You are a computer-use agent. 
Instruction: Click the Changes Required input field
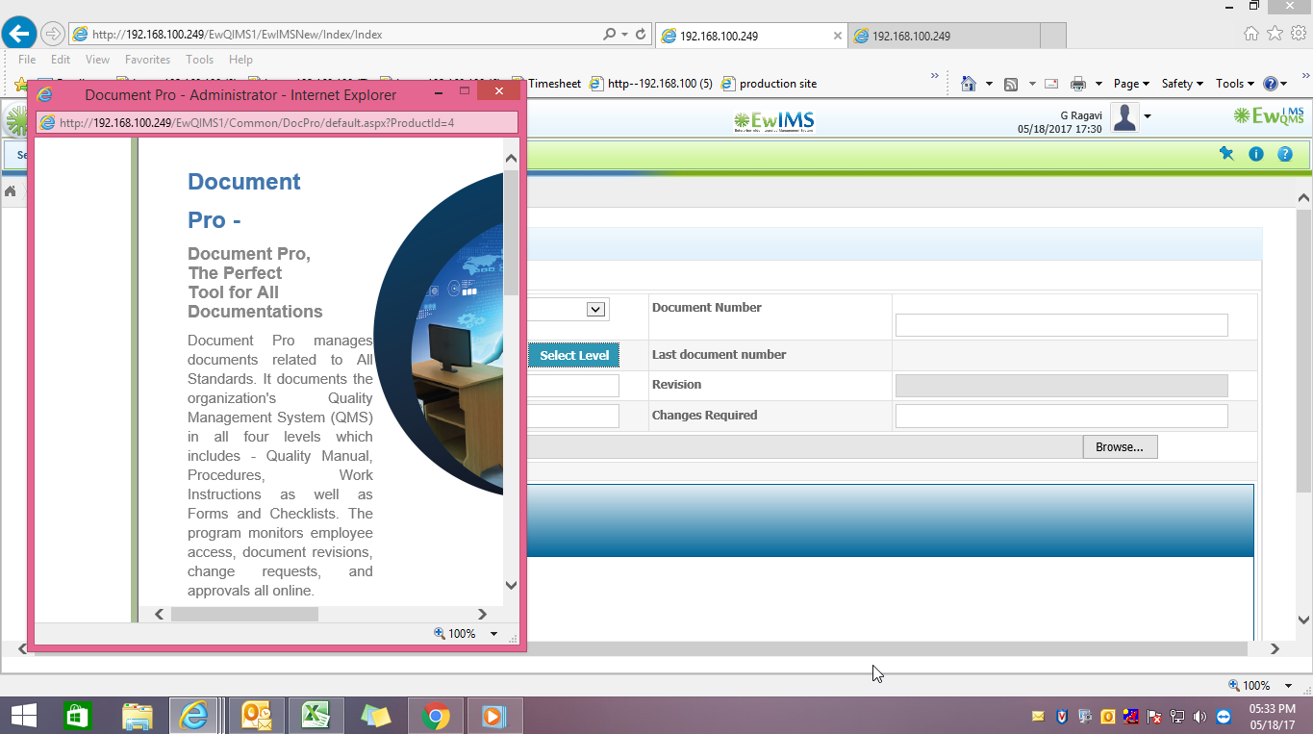pos(1062,416)
